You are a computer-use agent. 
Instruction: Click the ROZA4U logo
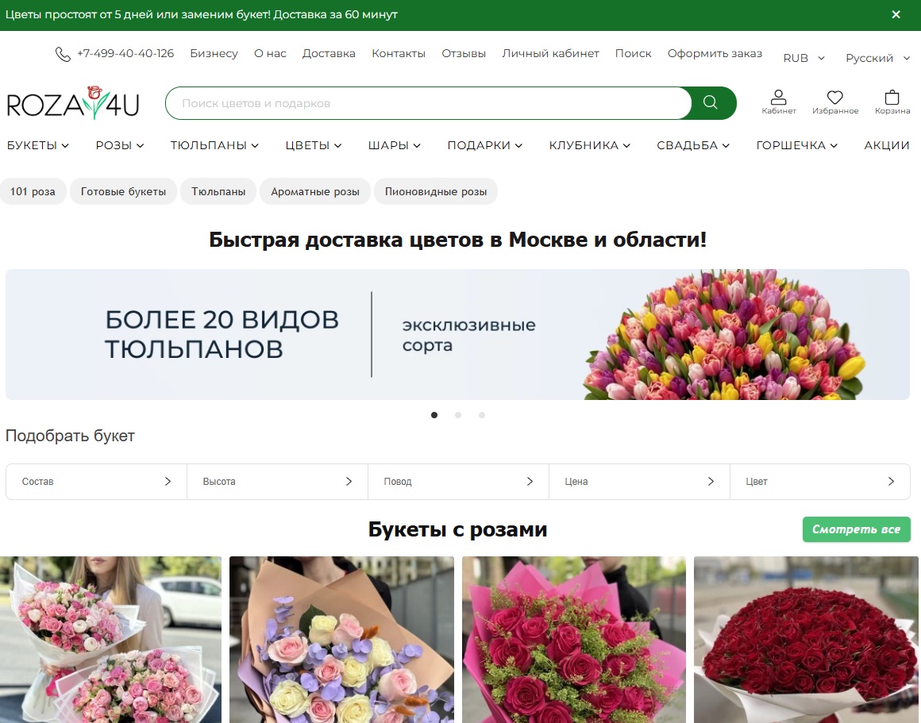73,103
